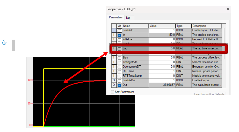Click the 40.00 trend axis label
The height and width of the screenshot is (132, 239).
pos(30,80)
